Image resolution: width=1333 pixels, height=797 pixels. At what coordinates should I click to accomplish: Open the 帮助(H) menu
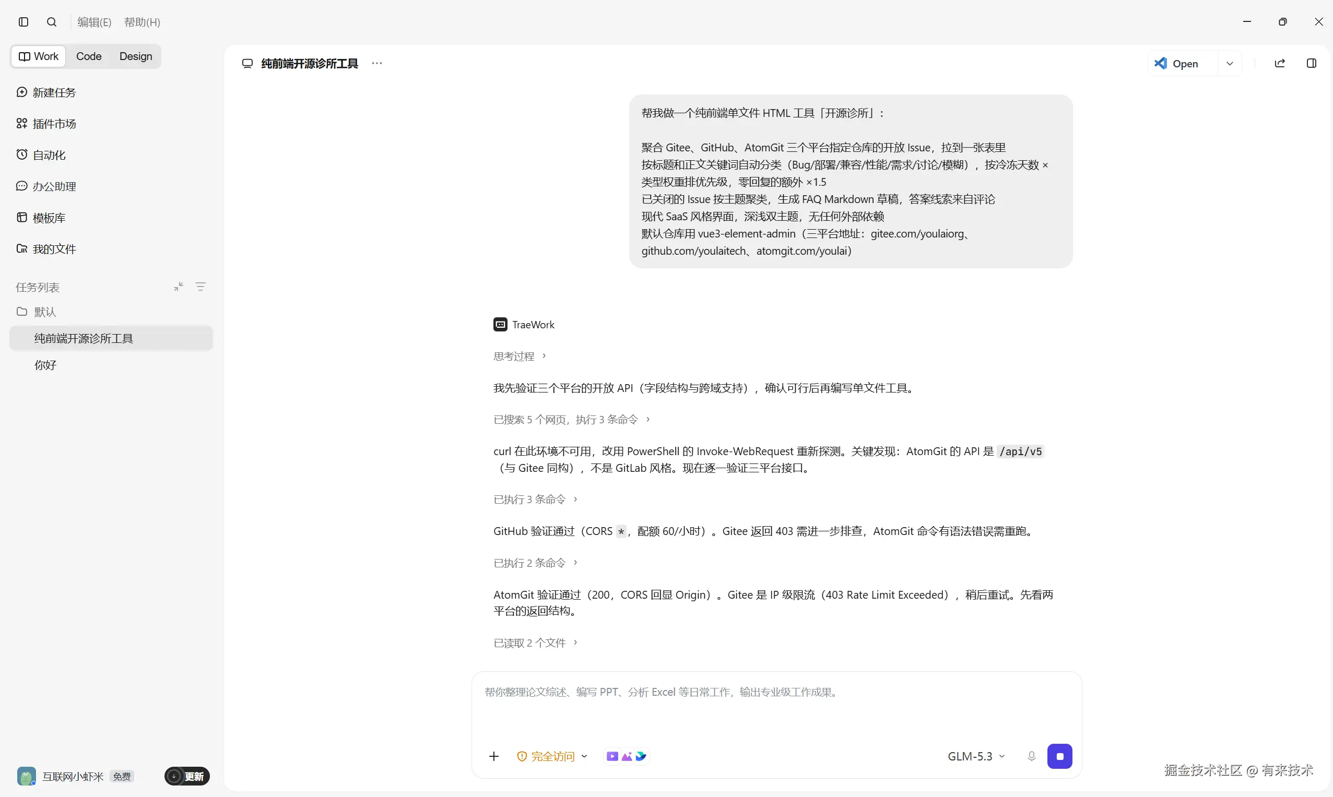(142, 22)
